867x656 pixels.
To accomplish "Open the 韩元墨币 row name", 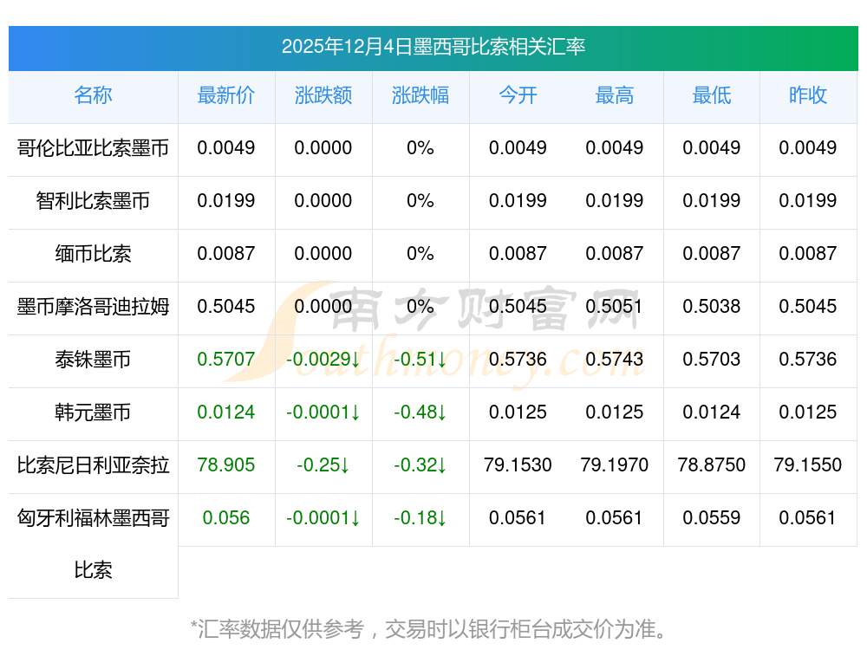I will 93,412.
